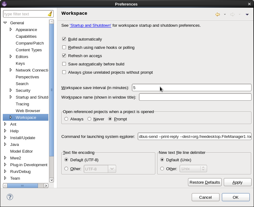This screenshot has height=207, width=254.
Task: Select Other line delimiter radio button
Action: [162, 169]
